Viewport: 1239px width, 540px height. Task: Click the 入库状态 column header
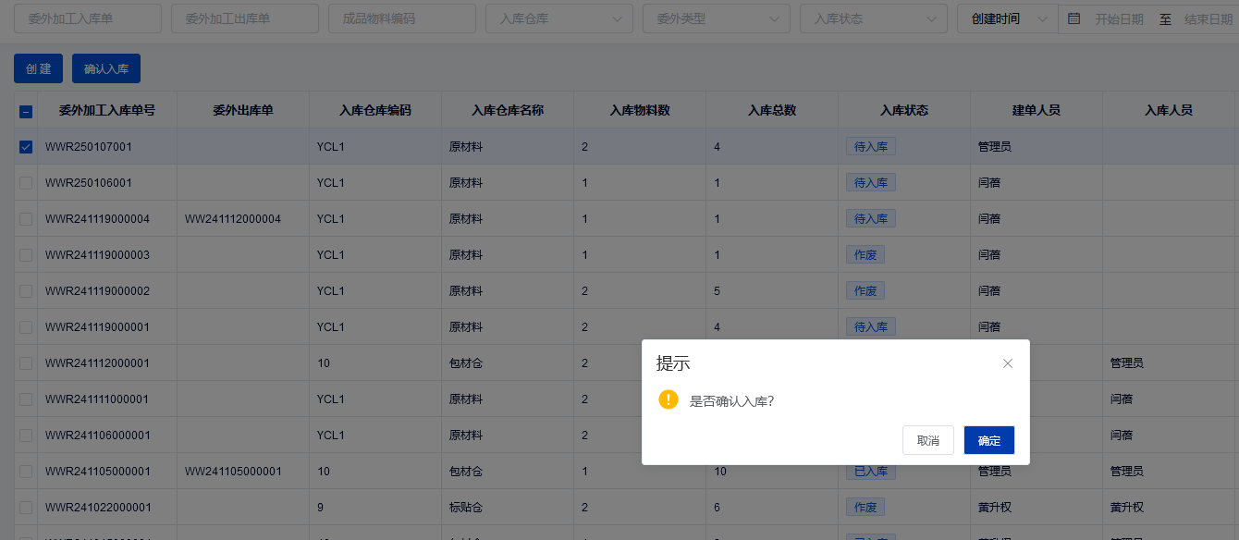pos(903,110)
